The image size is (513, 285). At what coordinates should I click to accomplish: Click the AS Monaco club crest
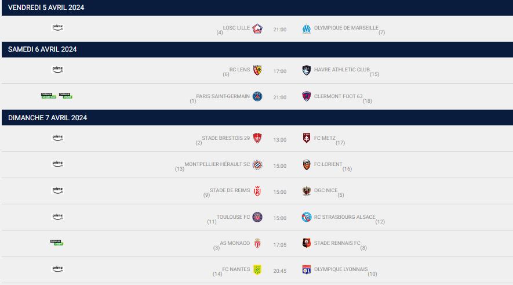point(257,243)
